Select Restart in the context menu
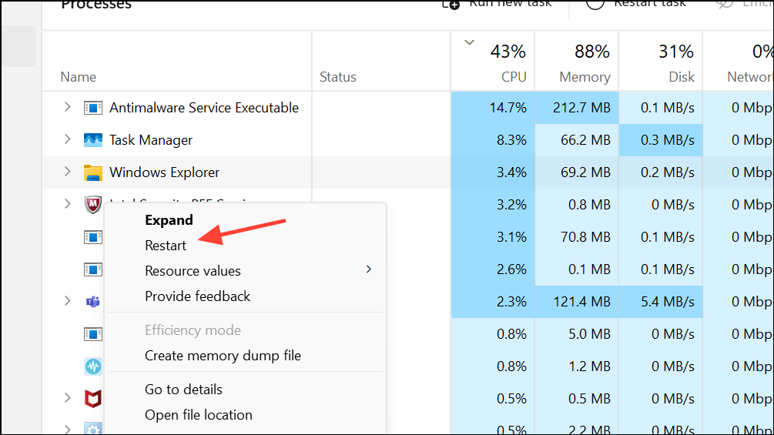 [x=166, y=246]
